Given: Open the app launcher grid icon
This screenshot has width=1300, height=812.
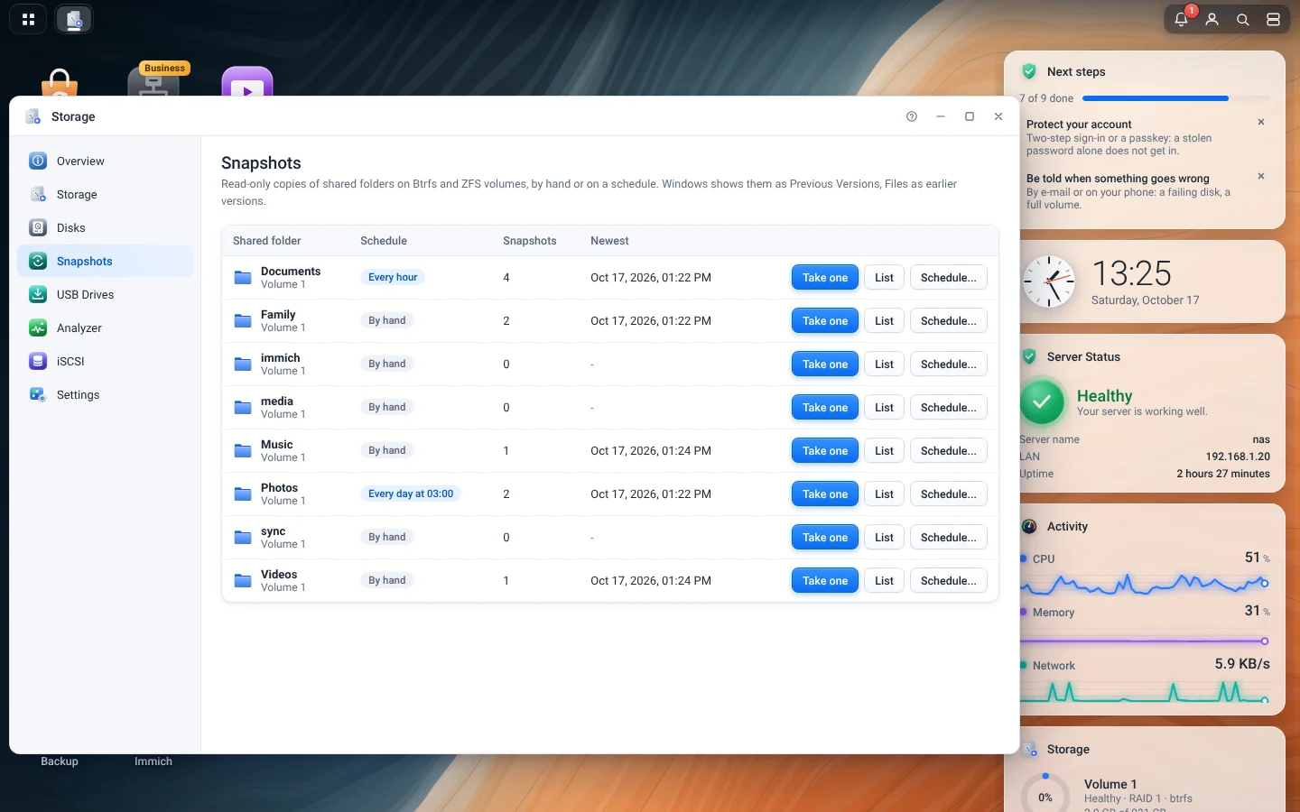Looking at the screenshot, I should point(28,19).
